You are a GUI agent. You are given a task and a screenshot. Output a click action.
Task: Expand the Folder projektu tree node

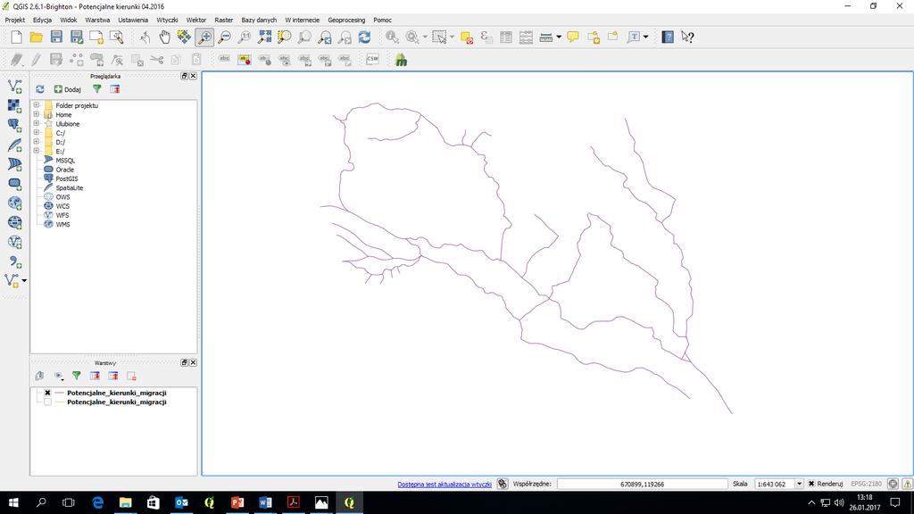point(36,105)
